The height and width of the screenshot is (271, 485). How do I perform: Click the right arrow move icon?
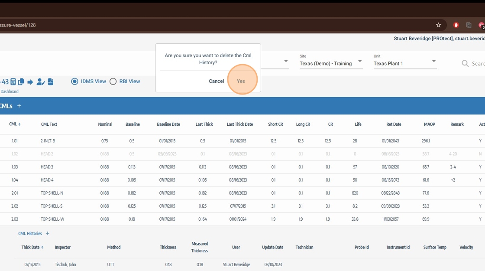pyautogui.click(x=30, y=82)
